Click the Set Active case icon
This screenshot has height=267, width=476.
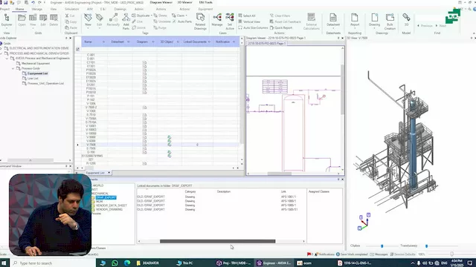coord(230,22)
